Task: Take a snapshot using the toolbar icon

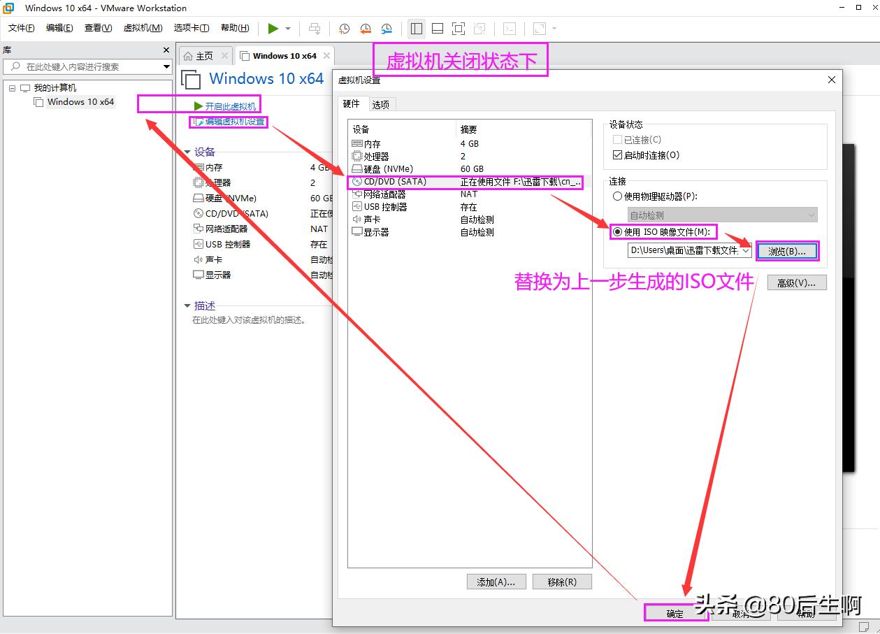Action: coord(343,29)
